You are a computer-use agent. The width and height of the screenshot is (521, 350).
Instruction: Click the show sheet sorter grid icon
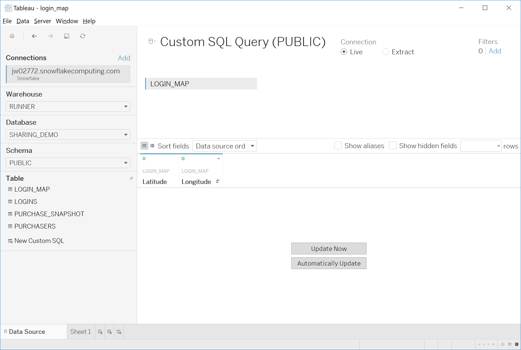(x=502, y=344)
